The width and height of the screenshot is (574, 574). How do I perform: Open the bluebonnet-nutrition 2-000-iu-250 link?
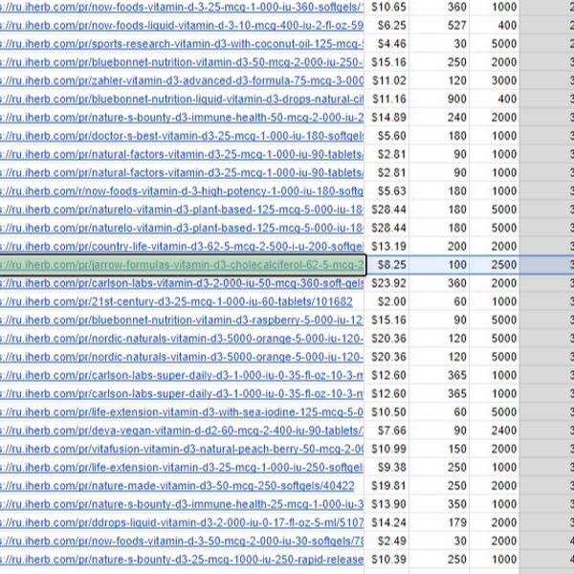(182, 62)
